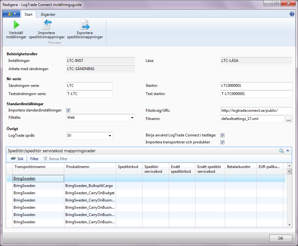Click EUR-pallku... column header
The width and height of the screenshot is (298, 246).
point(270,169)
